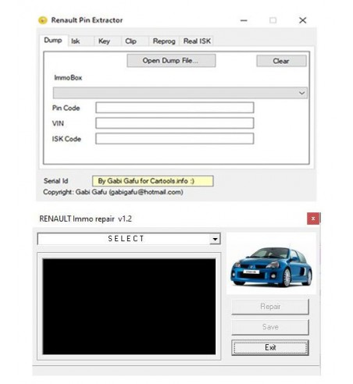
Task: Click the yellow Serial Id box
Action: point(153,181)
